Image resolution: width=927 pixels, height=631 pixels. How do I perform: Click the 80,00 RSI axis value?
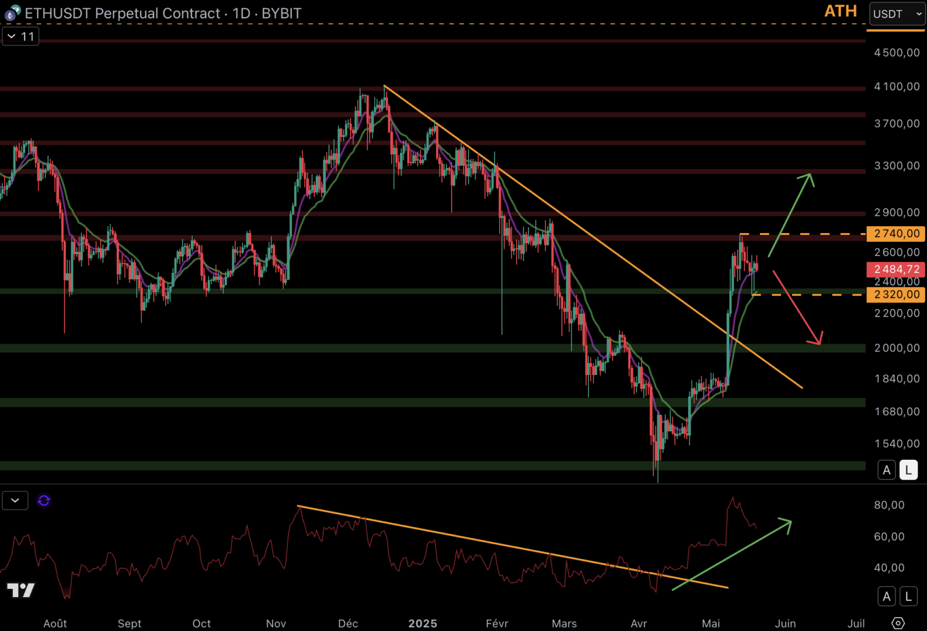pyautogui.click(x=889, y=505)
